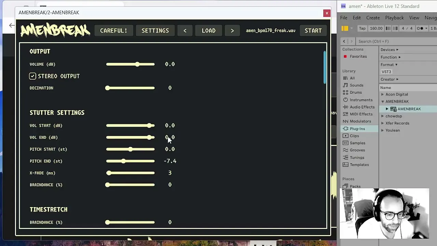The image size is (437, 246).
Task: Adjust the Decimation slider
Action: pos(130,88)
